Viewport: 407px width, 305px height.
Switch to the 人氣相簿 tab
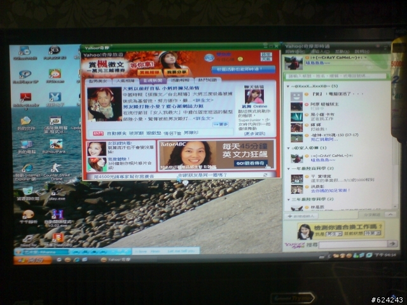(125, 81)
